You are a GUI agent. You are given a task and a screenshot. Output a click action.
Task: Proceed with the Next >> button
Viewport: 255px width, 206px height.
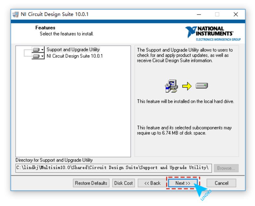click(x=183, y=183)
